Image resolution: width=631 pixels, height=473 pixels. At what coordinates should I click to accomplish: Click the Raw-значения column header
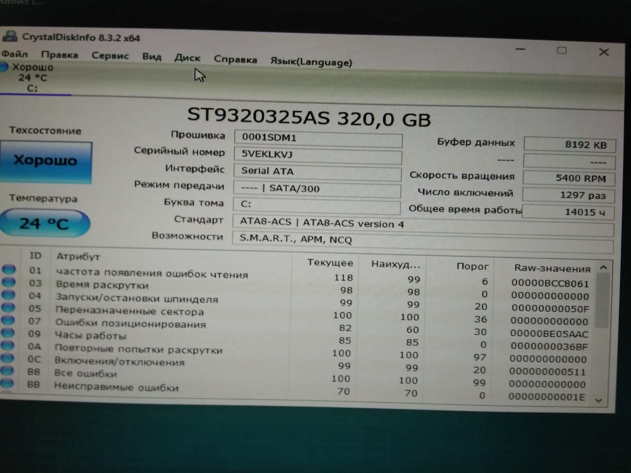pos(552,268)
